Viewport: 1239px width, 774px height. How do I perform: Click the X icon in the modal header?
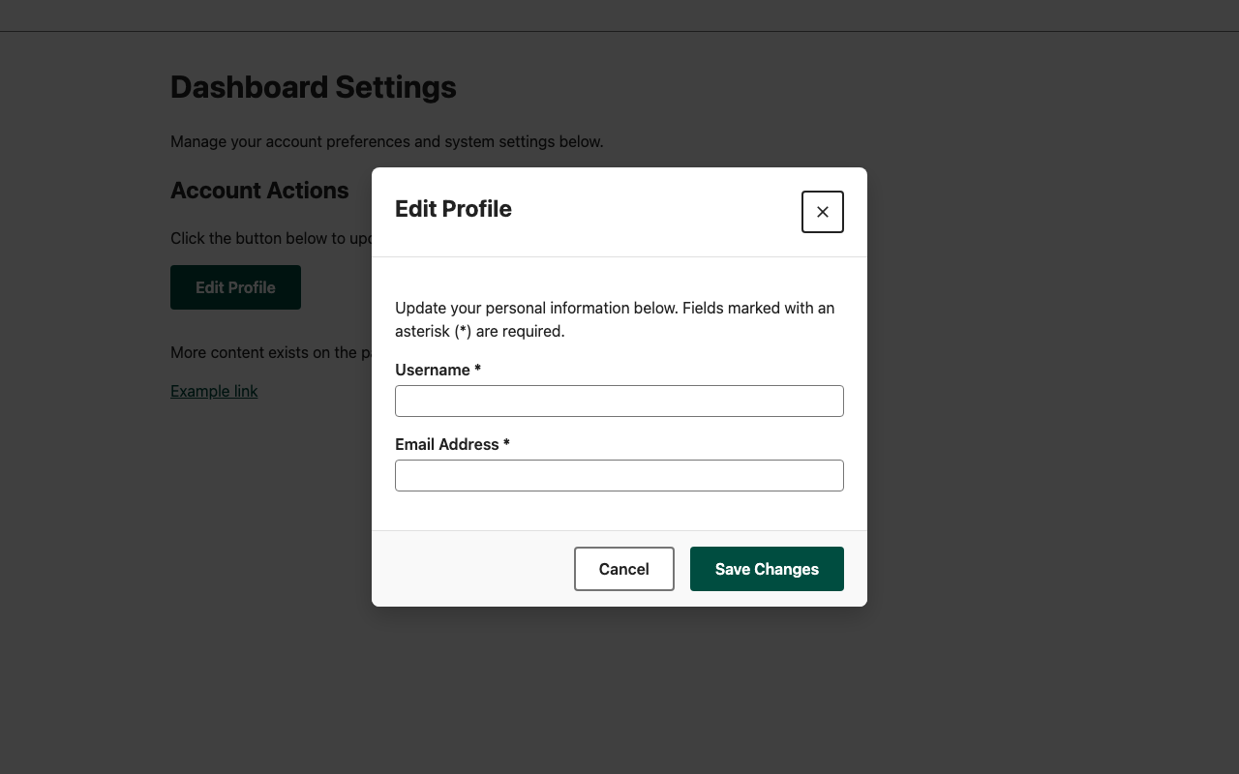[x=822, y=211]
